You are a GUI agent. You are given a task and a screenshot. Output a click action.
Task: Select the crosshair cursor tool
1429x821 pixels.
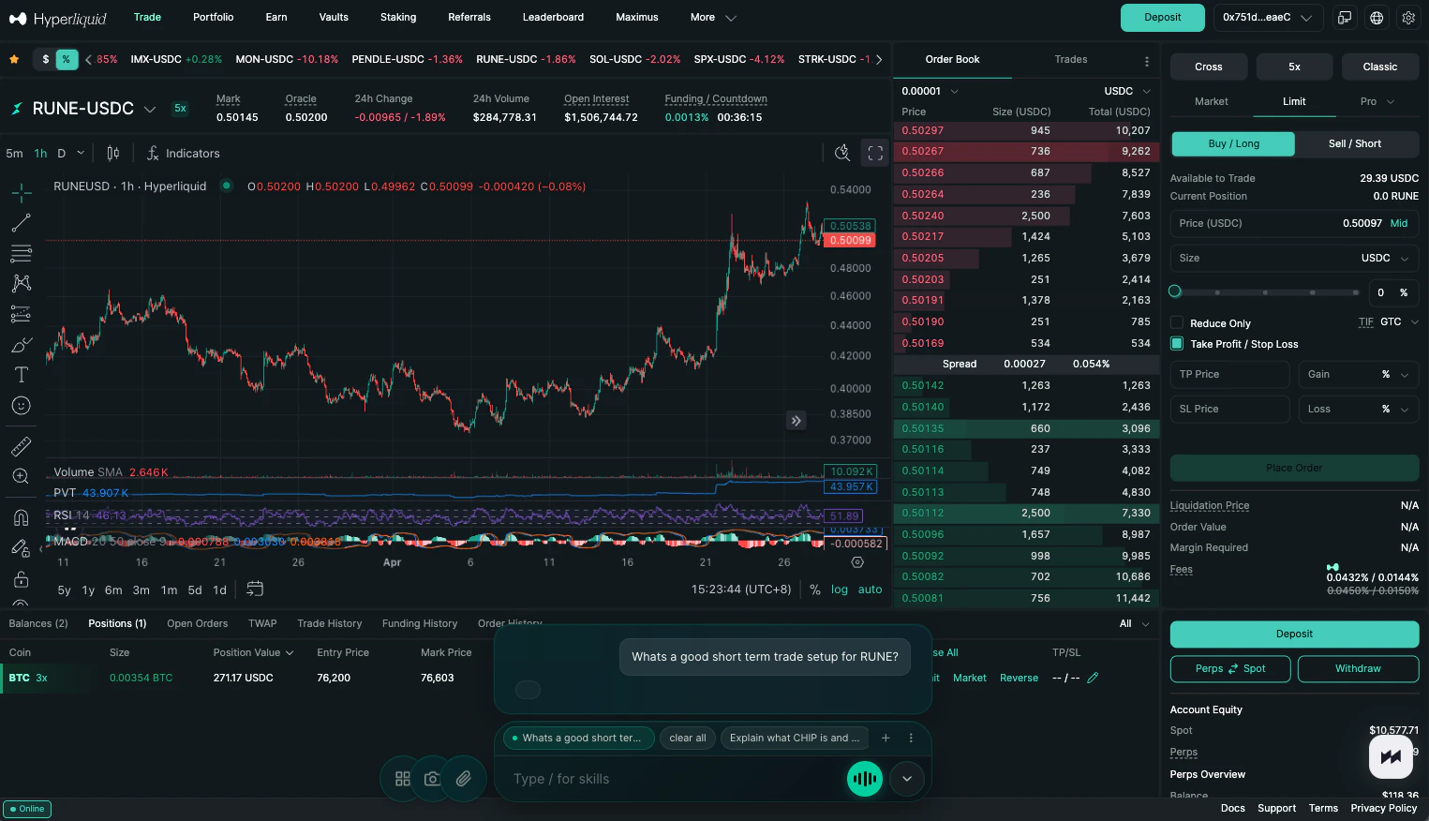click(22, 192)
